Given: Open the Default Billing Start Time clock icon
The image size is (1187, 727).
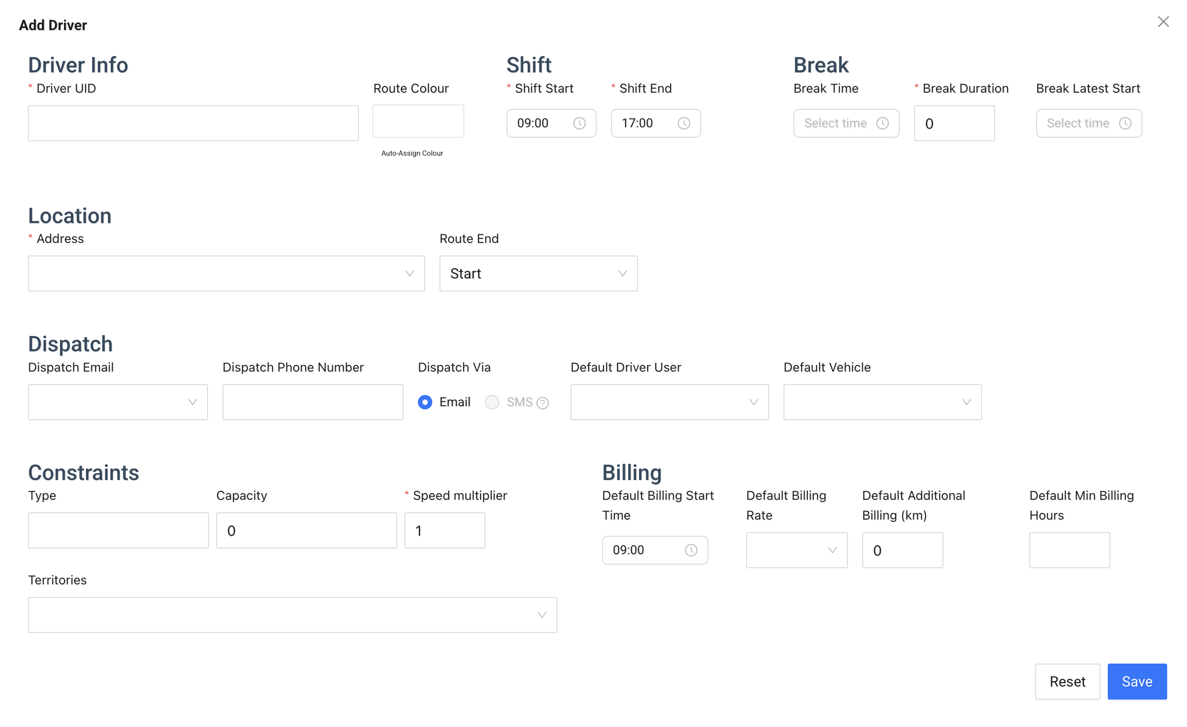Looking at the screenshot, I should click(691, 550).
